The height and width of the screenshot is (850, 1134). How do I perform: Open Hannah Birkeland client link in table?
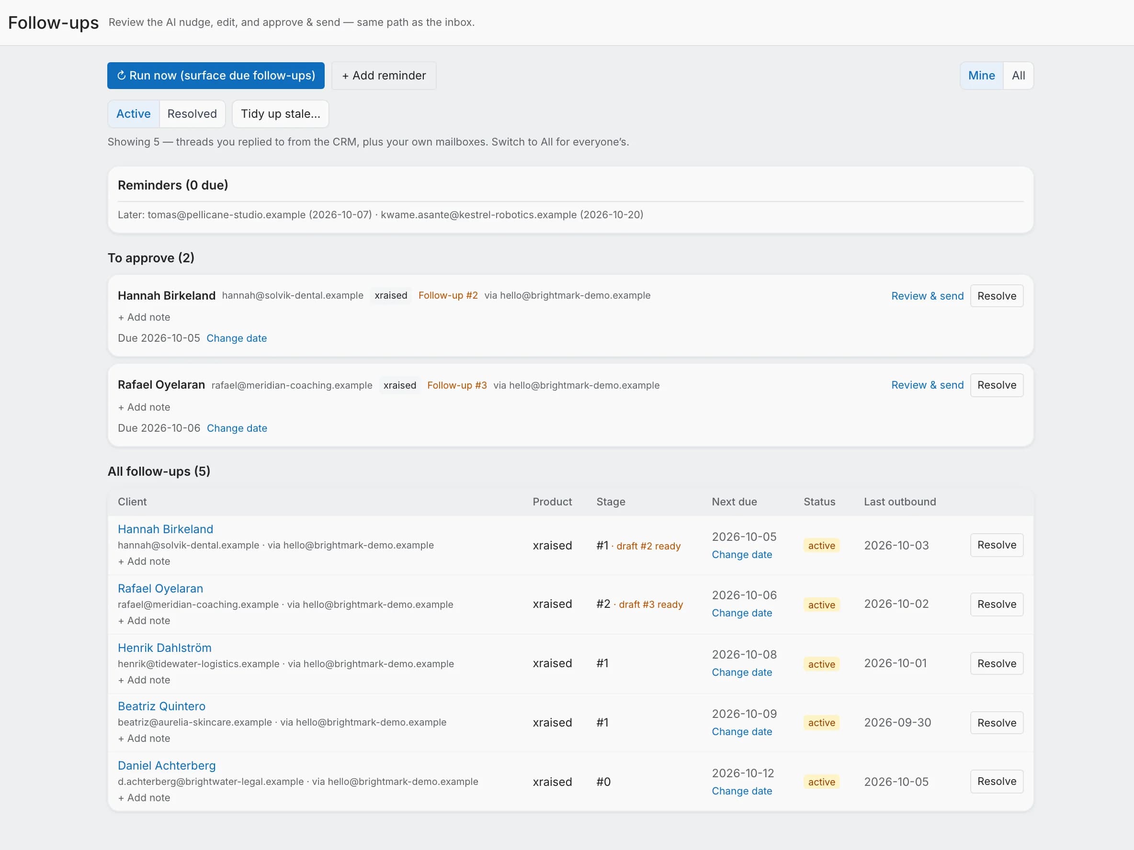(x=166, y=529)
